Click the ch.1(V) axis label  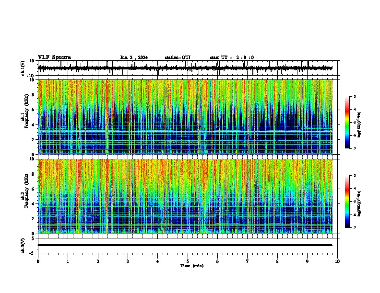tap(23, 68)
